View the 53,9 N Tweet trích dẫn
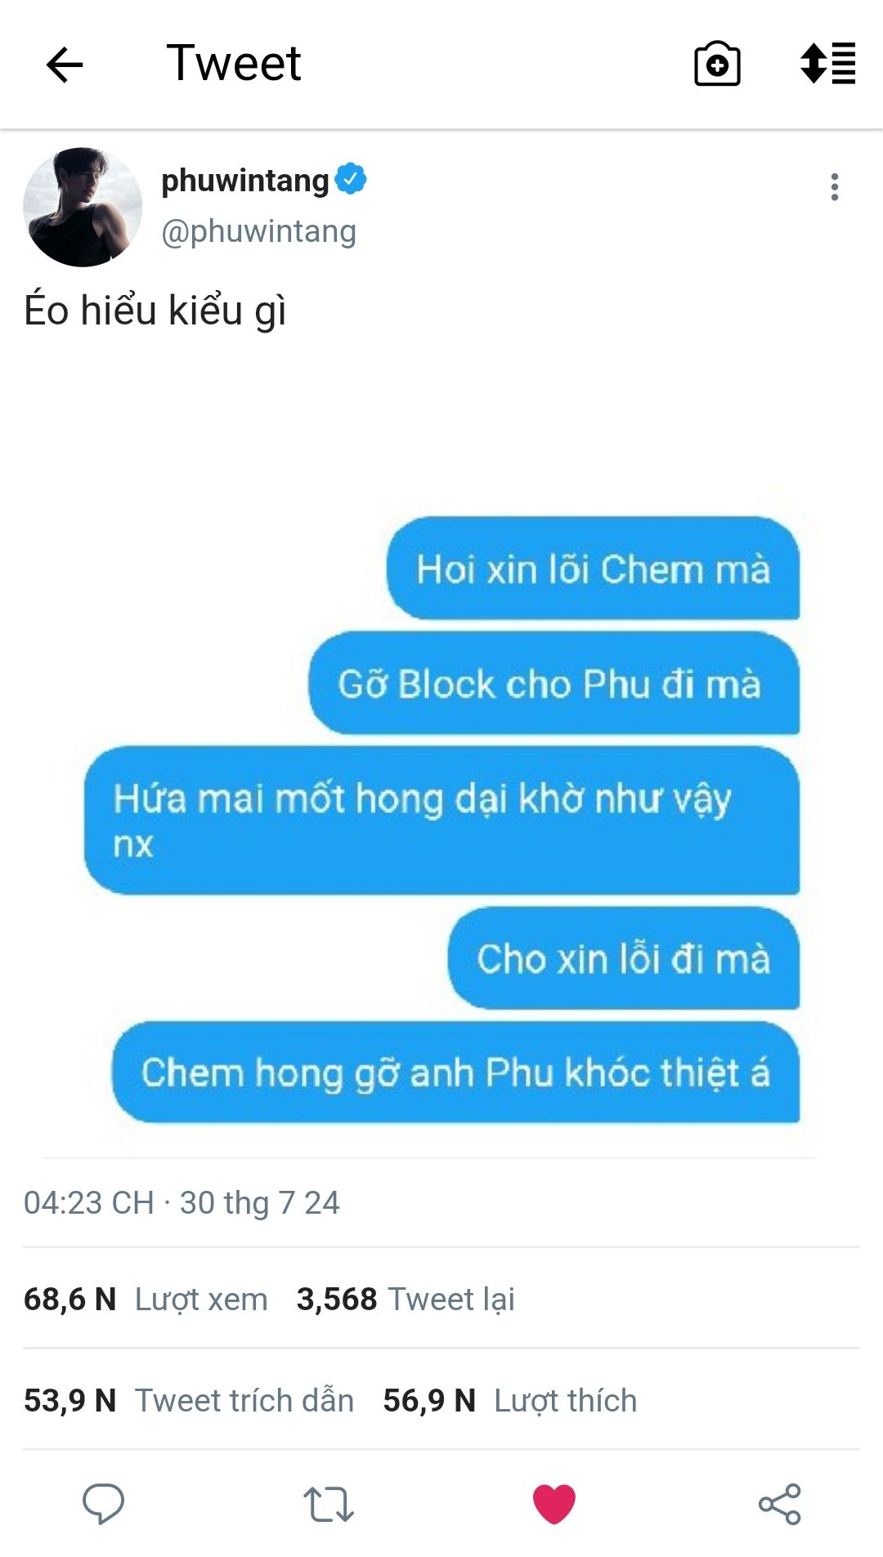This screenshot has width=883, height=1557. pyautogui.click(x=189, y=1400)
